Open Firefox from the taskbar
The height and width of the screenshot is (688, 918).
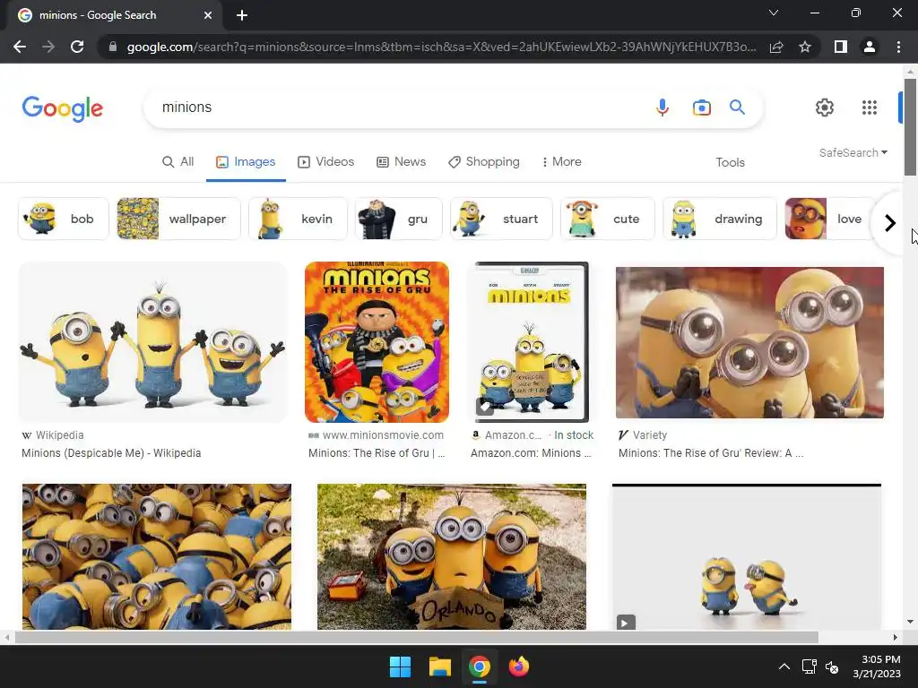tap(519, 666)
